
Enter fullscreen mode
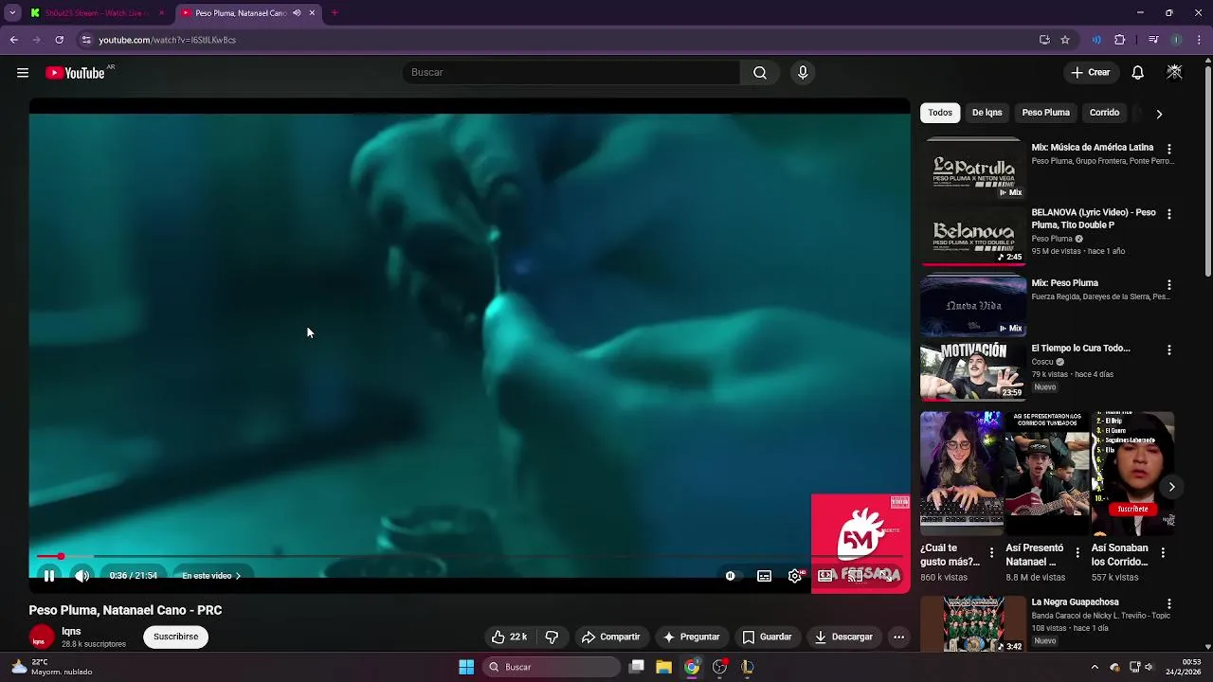coord(886,576)
